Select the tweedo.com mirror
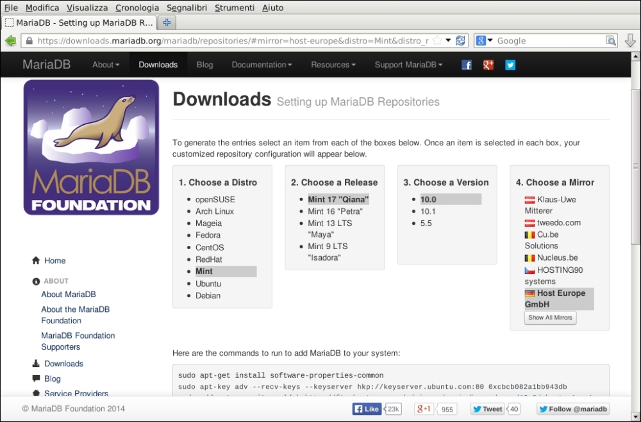Viewport: 641px width, 422px height. (559, 223)
